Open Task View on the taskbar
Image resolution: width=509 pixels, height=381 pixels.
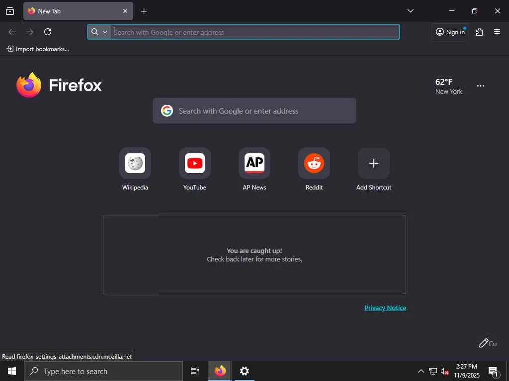[x=195, y=371]
